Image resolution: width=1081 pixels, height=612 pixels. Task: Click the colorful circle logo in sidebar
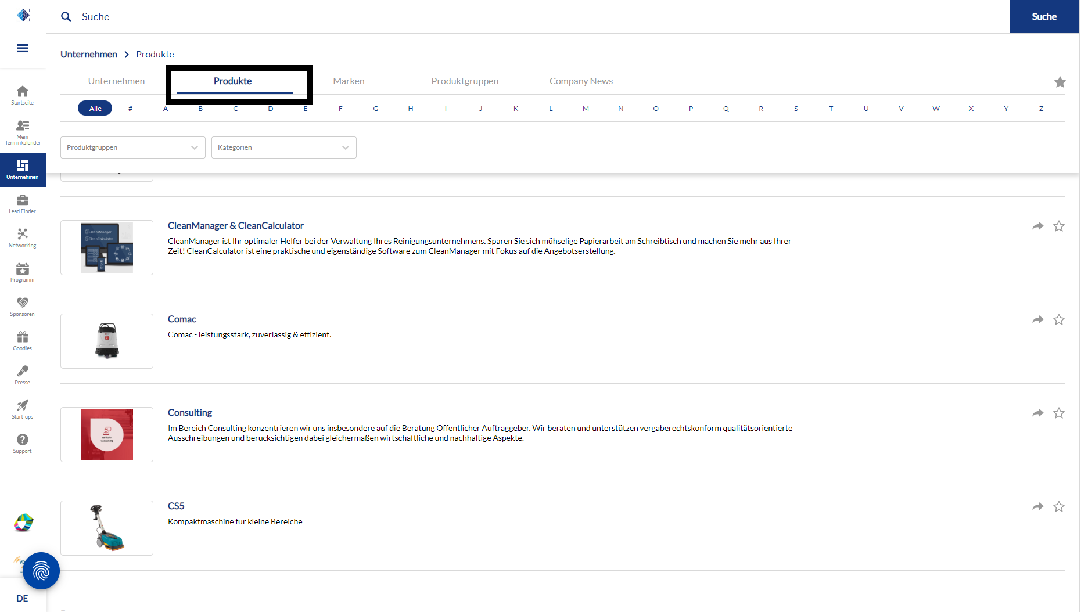(x=23, y=523)
